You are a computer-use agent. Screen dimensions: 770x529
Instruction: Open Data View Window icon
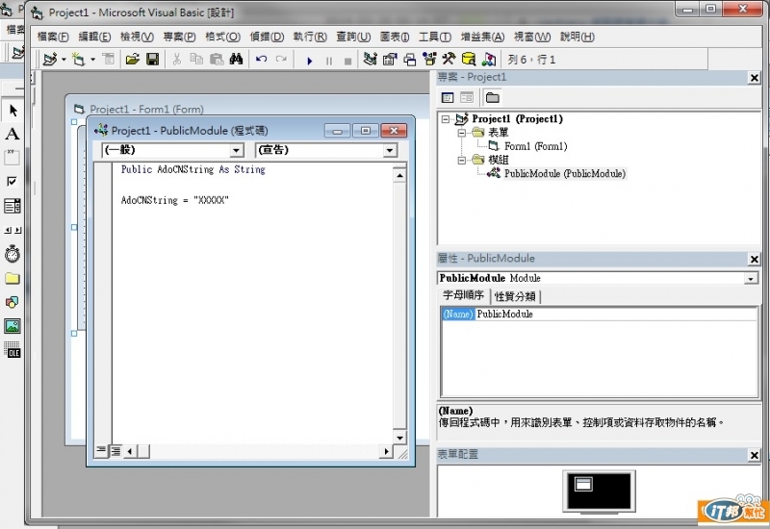[x=469, y=60]
